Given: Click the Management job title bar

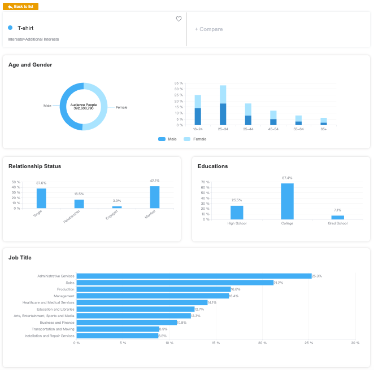Looking at the screenshot, I should (x=153, y=296).
